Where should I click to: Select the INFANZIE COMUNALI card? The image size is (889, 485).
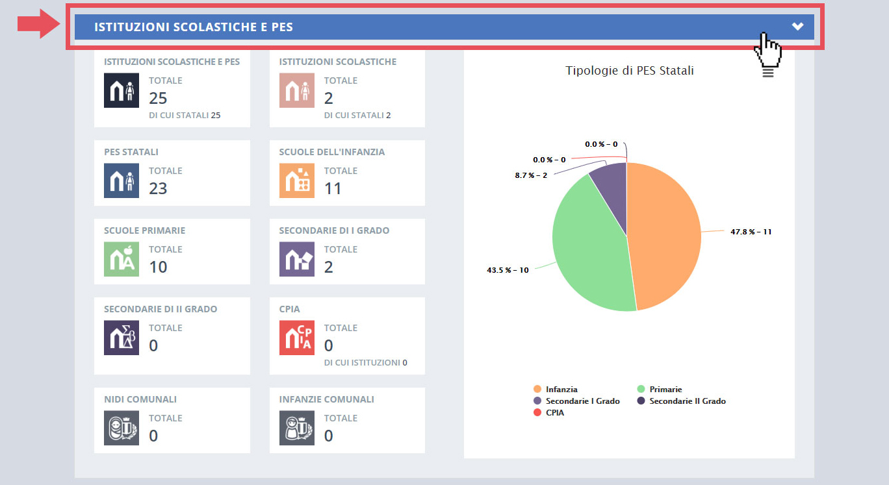click(x=347, y=420)
